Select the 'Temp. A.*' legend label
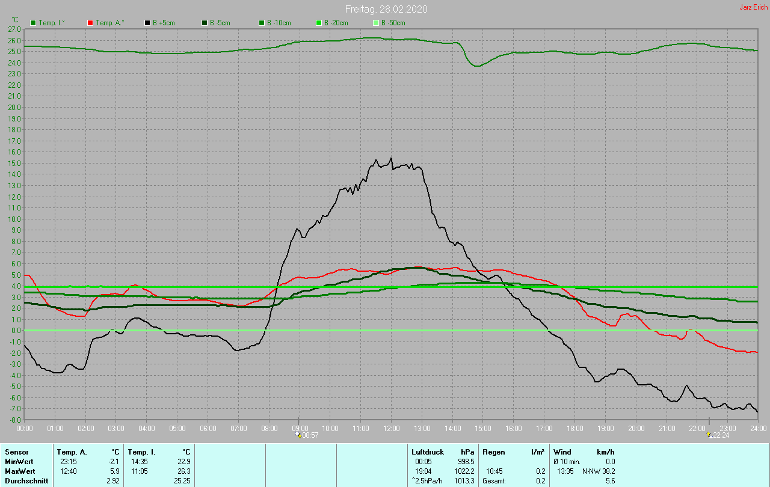Viewport: 770px width, 487px height. click(110, 23)
